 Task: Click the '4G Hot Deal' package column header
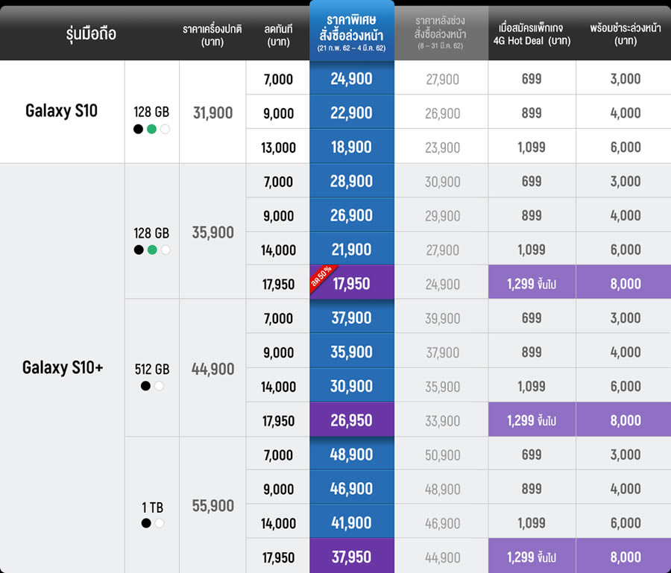tap(532, 34)
